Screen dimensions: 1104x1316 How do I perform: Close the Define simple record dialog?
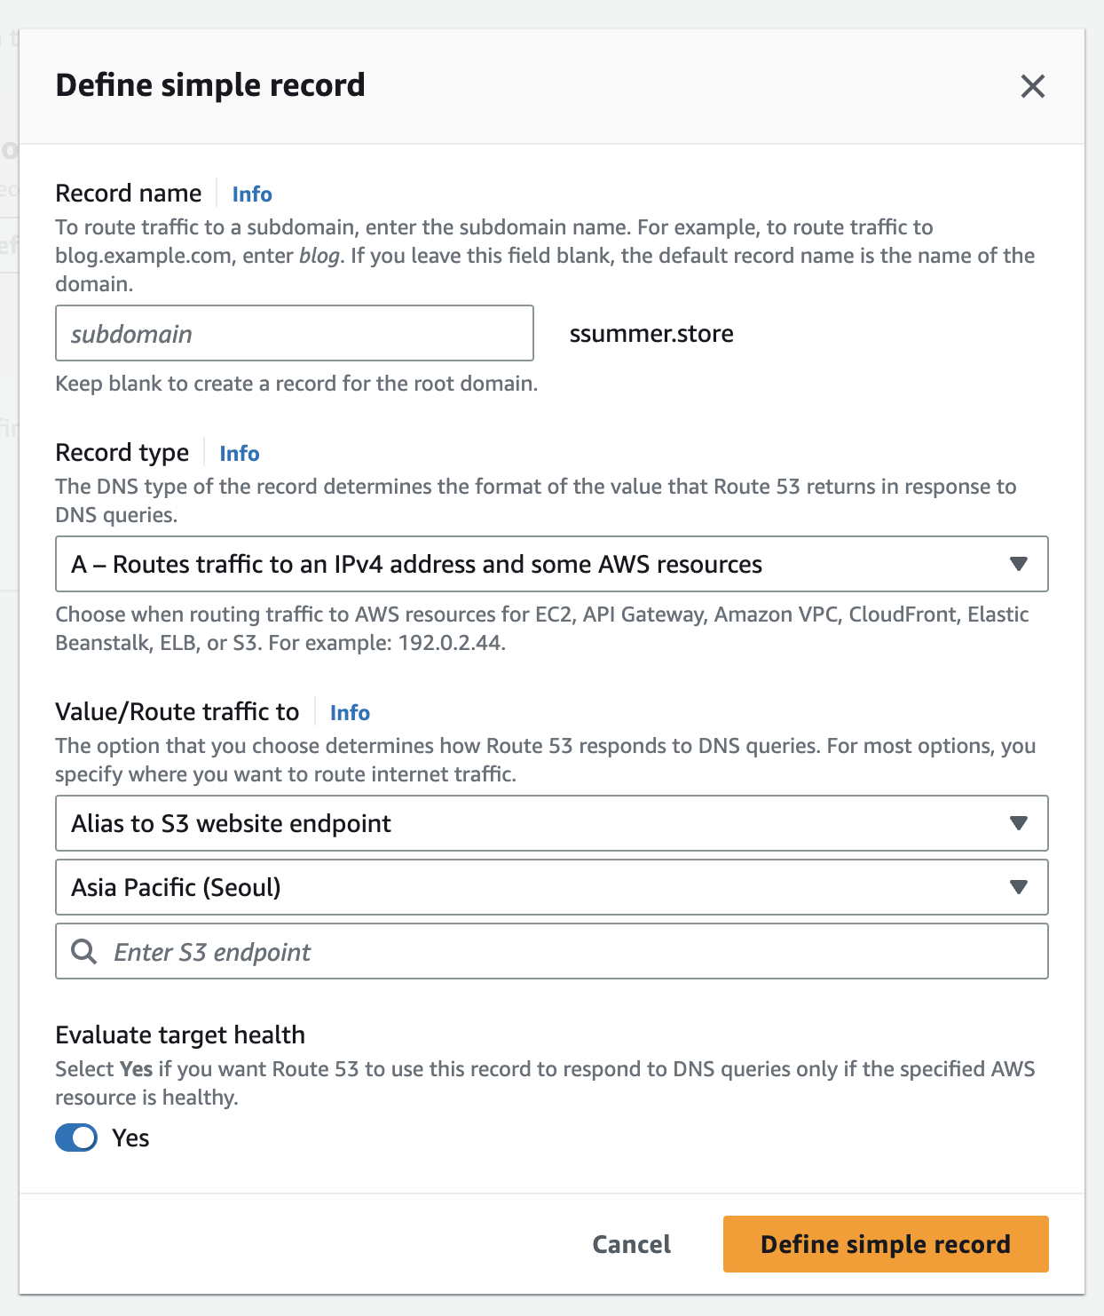[x=1032, y=86]
